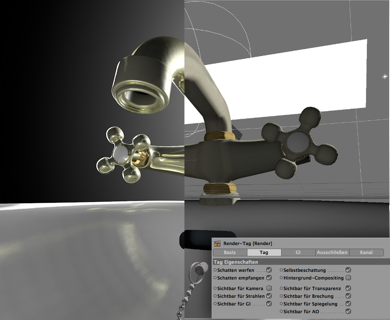Viewport: 390px width, 320px height.
Task: Switch to the Basis tab
Action: tap(230, 253)
